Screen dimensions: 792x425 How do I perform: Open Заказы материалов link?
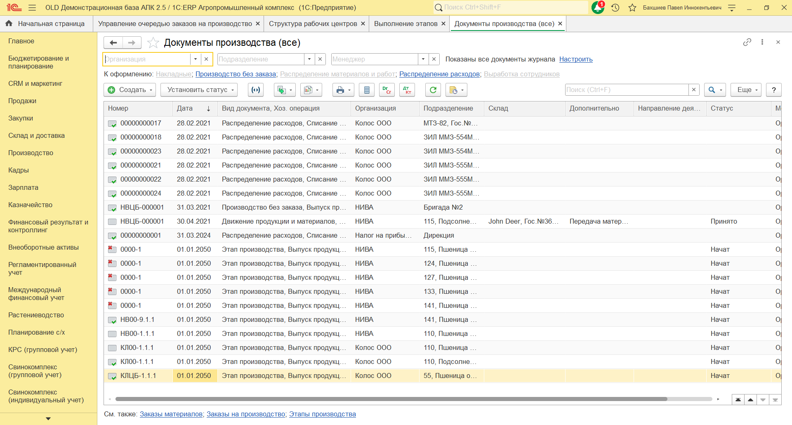click(x=171, y=414)
